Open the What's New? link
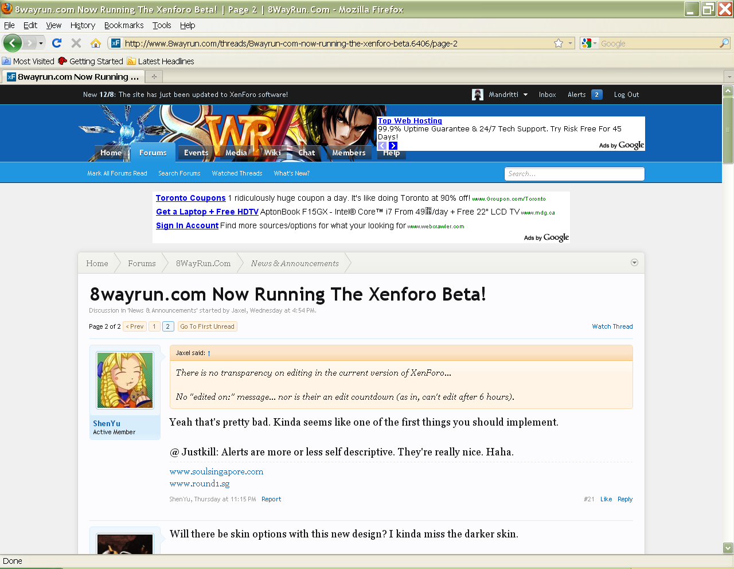The width and height of the screenshot is (734, 569). point(291,173)
